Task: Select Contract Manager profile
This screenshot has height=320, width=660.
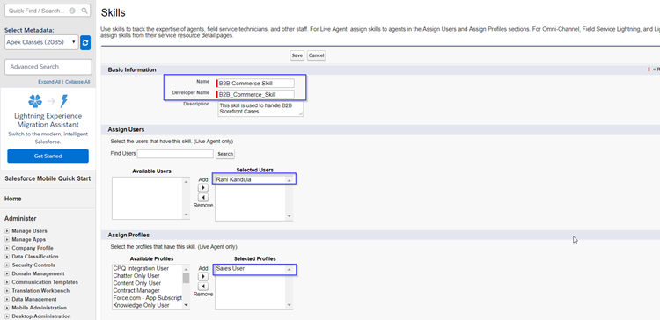Action: pyautogui.click(x=136, y=291)
